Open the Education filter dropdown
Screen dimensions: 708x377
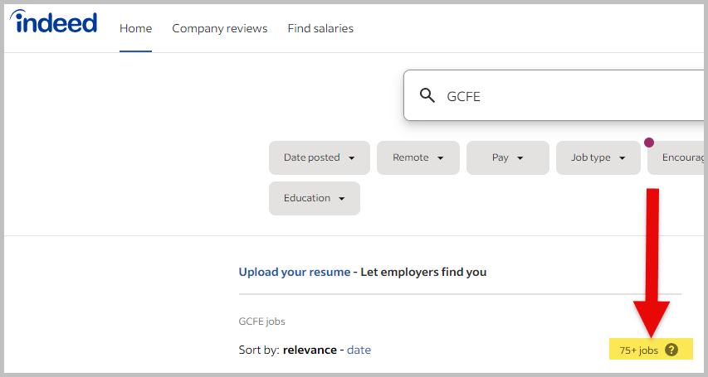[314, 198]
